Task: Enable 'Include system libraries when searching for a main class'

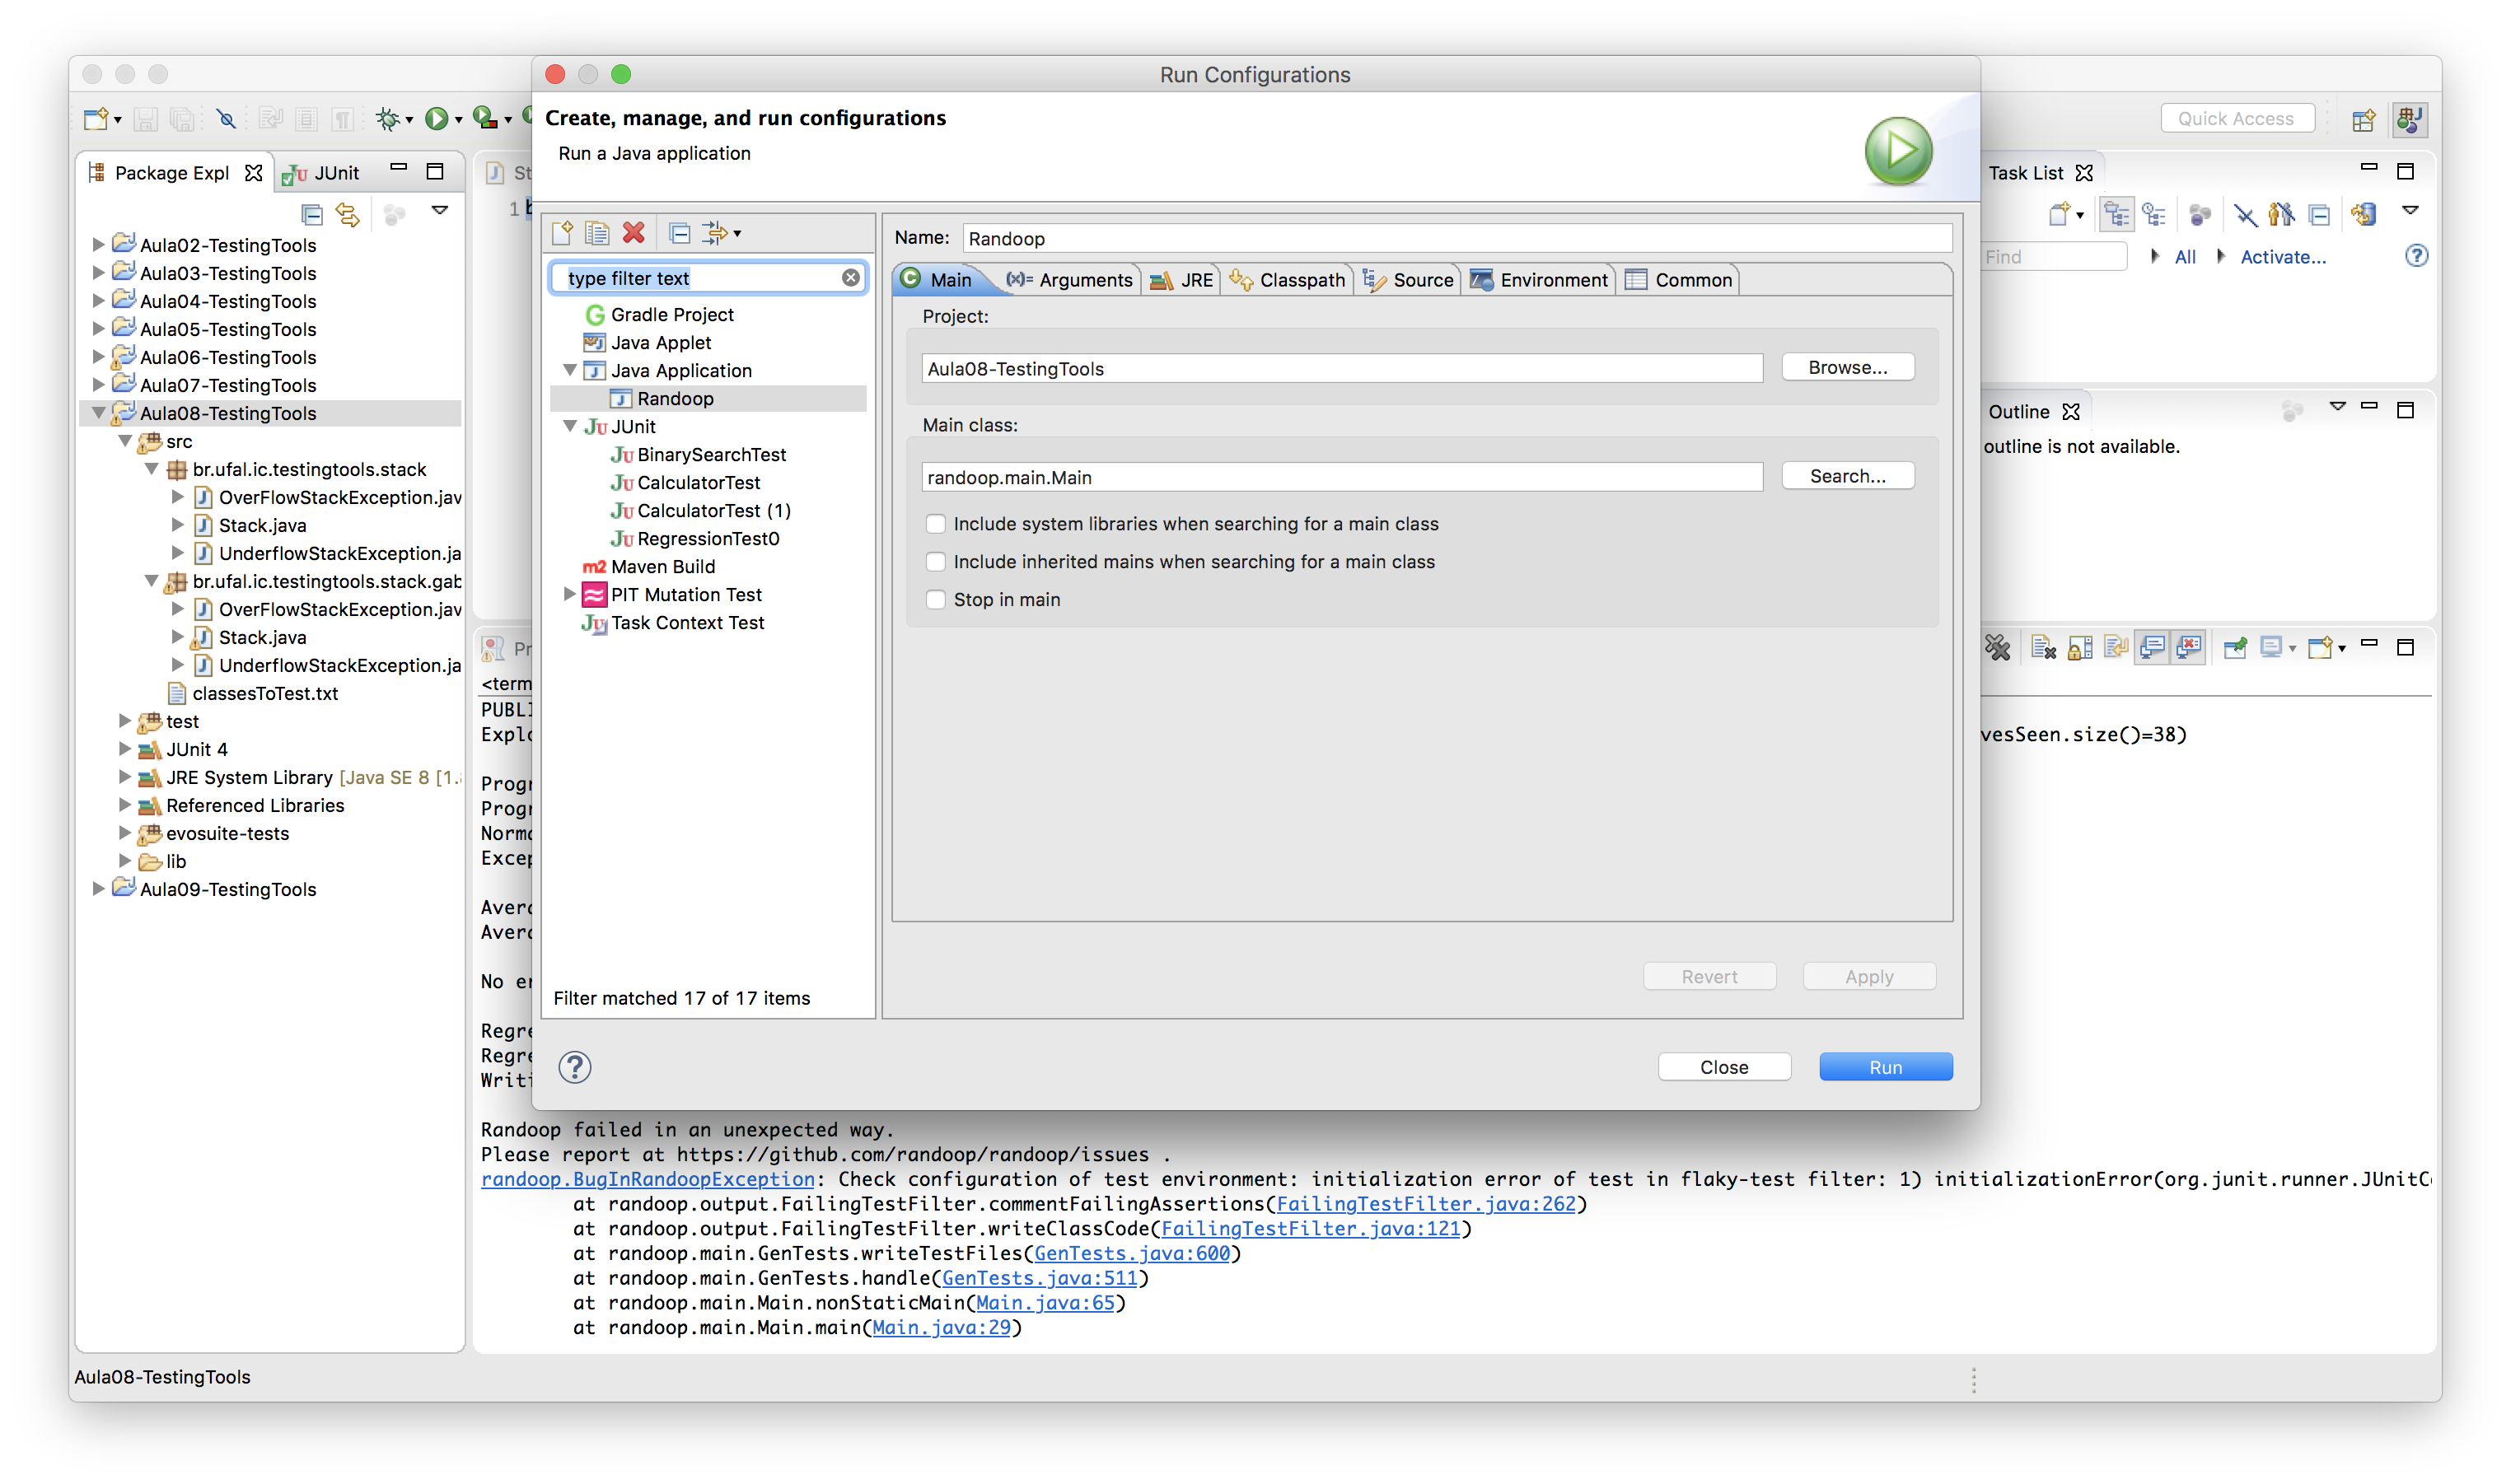Action: 935,523
